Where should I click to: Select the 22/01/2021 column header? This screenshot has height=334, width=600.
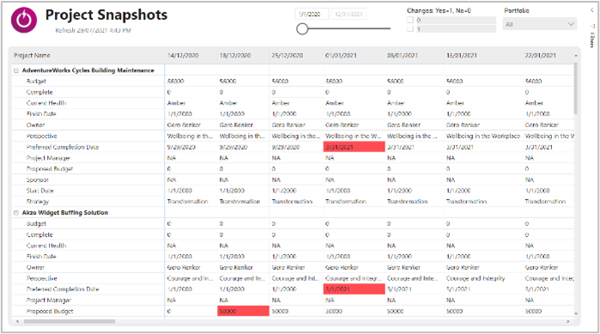540,56
